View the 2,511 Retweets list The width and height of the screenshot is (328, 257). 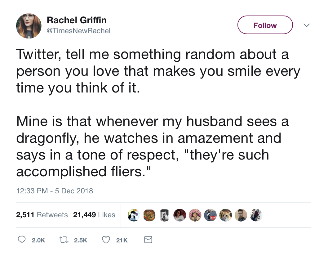tap(42, 215)
